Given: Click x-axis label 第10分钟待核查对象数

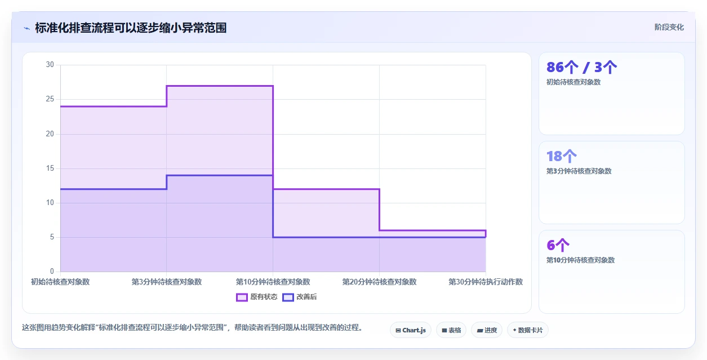Looking at the screenshot, I should (273, 282).
